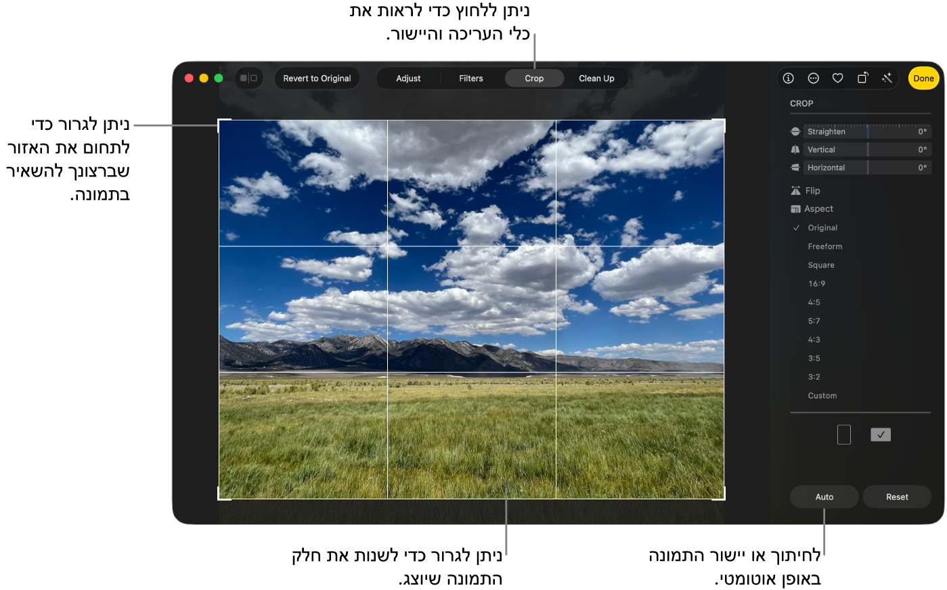Image resolution: width=947 pixels, height=590 pixels.
Task: Set the aspect ratio to 3:5
Action: [814, 358]
